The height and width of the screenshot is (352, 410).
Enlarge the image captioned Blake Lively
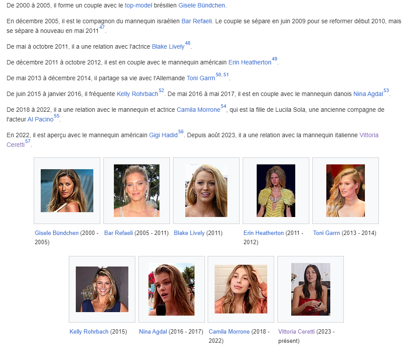pos(206,191)
